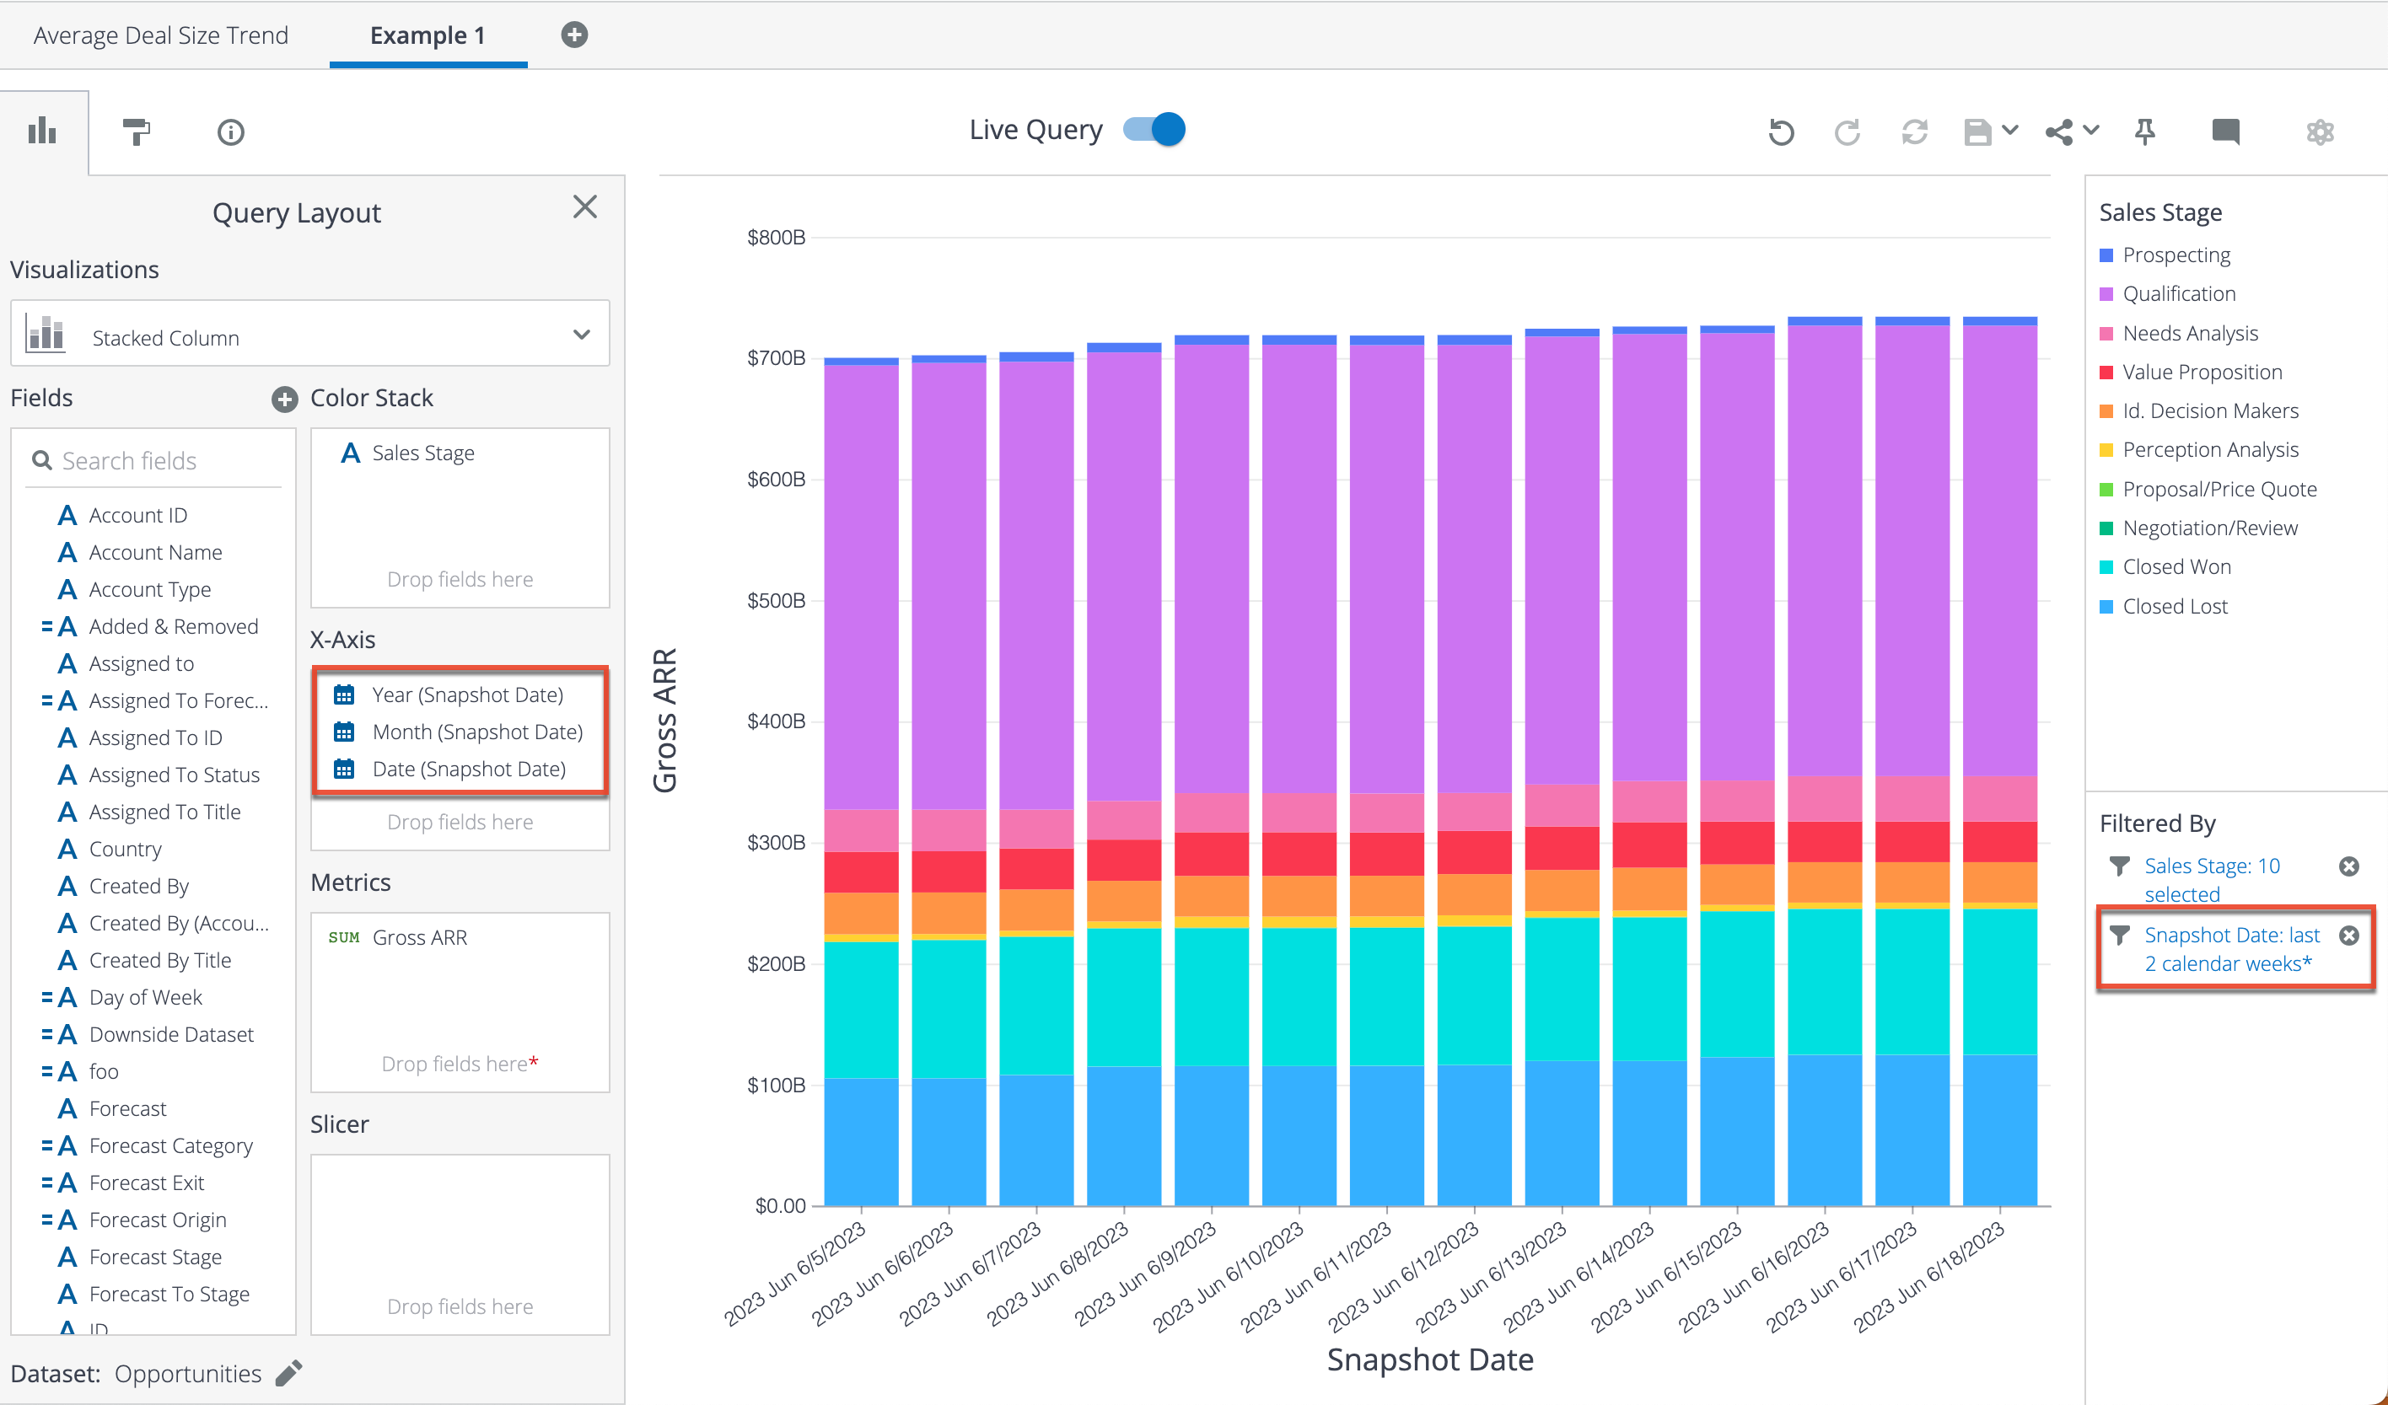The height and width of the screenshot is (1405, 2388).
Task: Switch to Average Deal Size Trend tab
Action: click(x=160, y=35)
